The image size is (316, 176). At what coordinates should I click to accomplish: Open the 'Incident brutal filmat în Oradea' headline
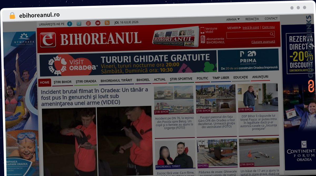coord(94,96)
